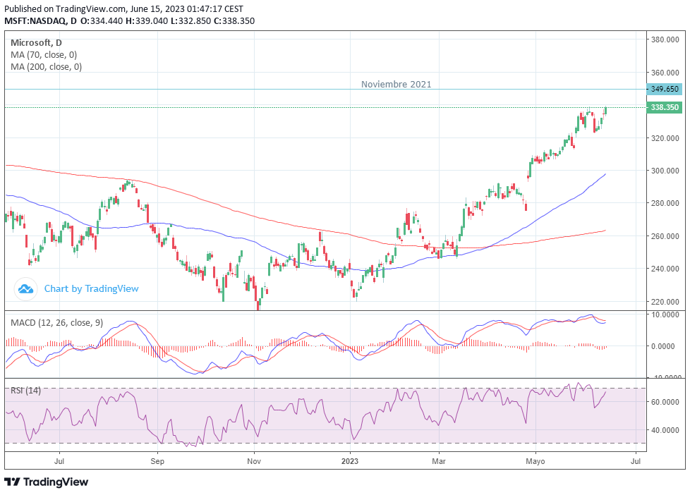Screen dimensions: 690x495
Task: Click the Nov label on time axis
Action: [254, 461]
